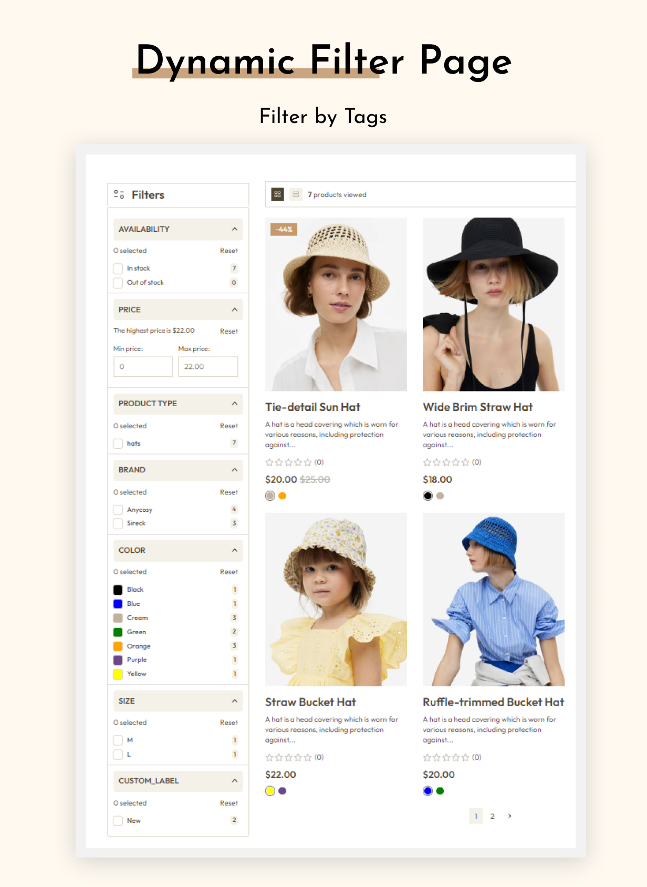Select the Yellow color filter swatch
The width and height of the screenshot is (647, 887).
pyautogui.click(x=118, y=674)
